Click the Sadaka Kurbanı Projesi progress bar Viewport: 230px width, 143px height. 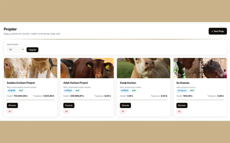tap(31, 100)
